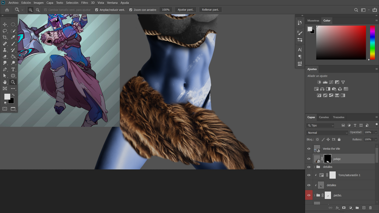Screen dimensions: 379x213
Task: Open the Ventana menu
Action: pyautogui.click(x=112, y=2)
